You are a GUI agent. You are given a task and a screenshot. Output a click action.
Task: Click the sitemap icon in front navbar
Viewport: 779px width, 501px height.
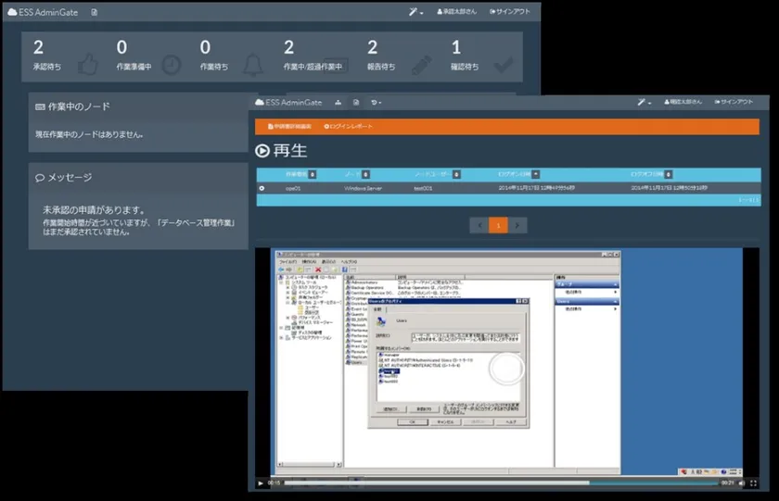pos(338,102)
